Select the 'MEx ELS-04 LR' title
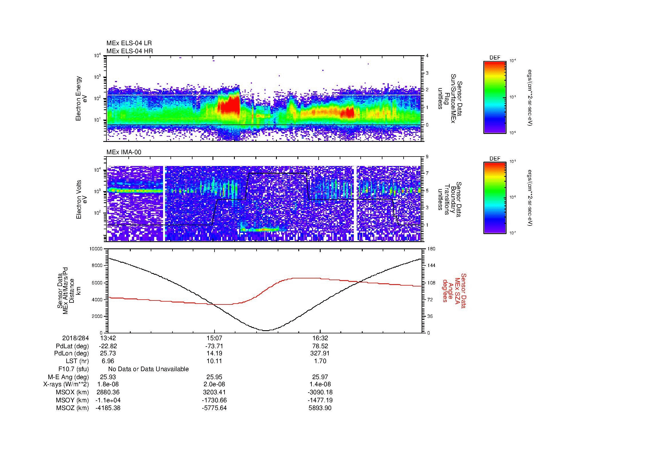This screenshot has height=473, width=669. (129, 43)
